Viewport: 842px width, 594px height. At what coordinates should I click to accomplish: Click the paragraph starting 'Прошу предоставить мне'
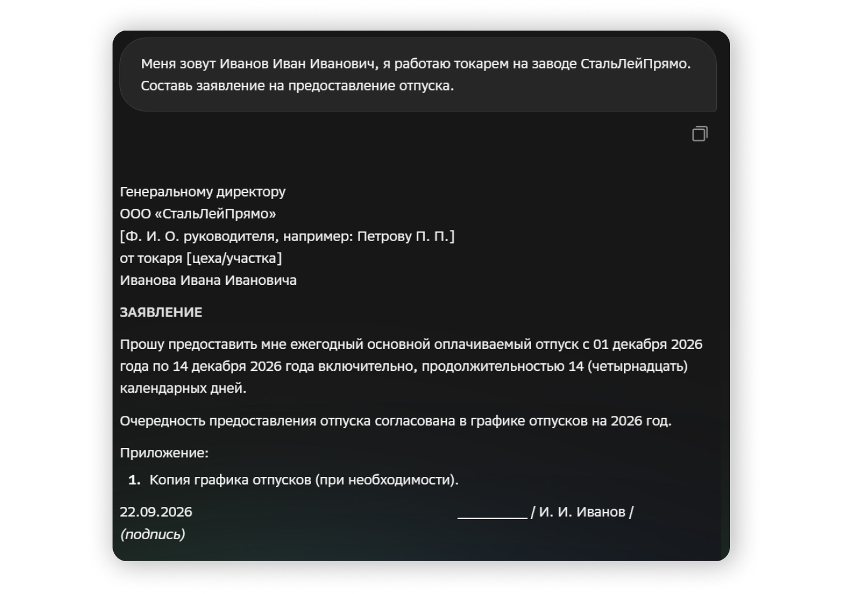pyautogui.click(x=411, y=366)
